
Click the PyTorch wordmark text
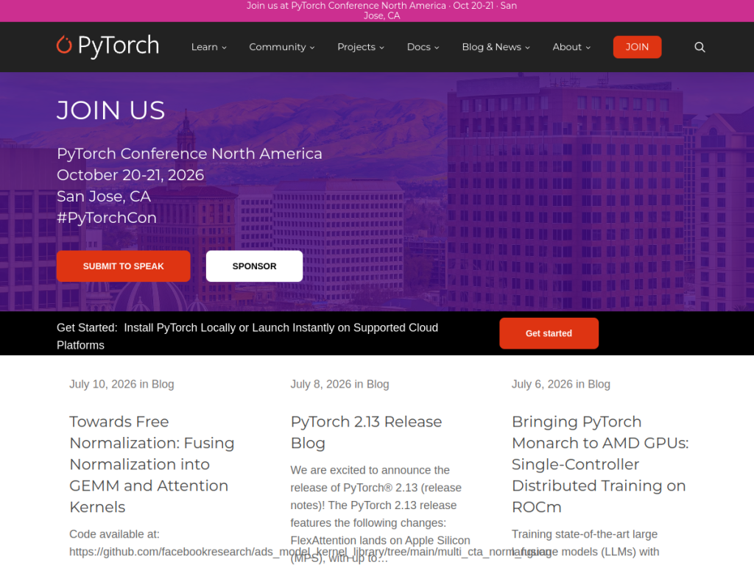coord(119,46)
